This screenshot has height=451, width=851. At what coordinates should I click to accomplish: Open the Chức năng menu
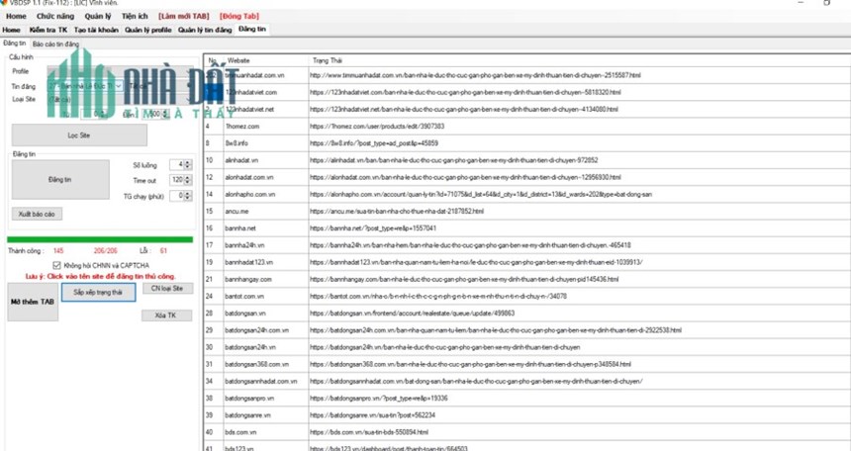(x=55, y=16)
